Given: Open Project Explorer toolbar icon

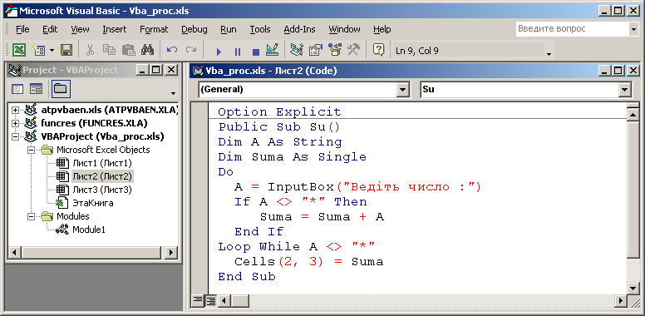Looking at the screenshot, I should 297,50.
